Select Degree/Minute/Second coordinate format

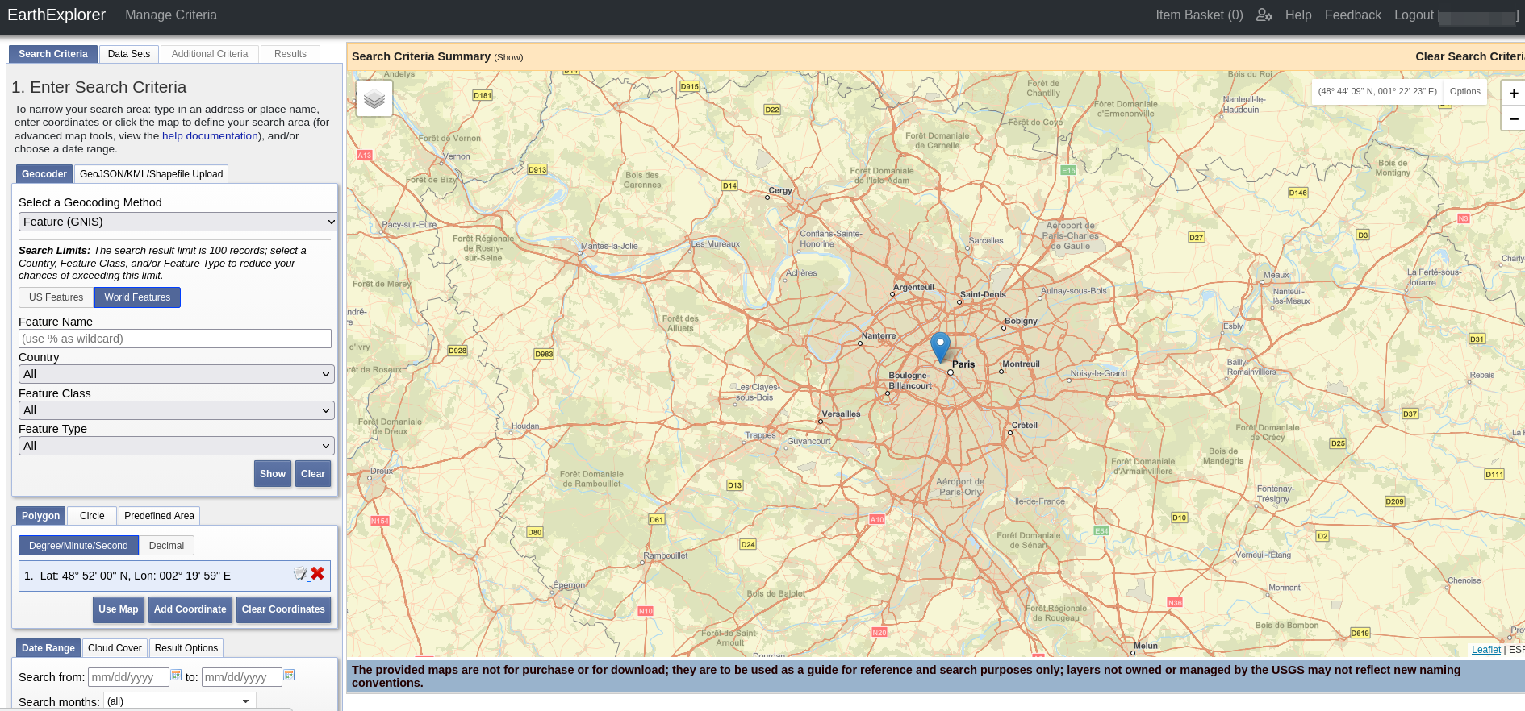point(78,546)
